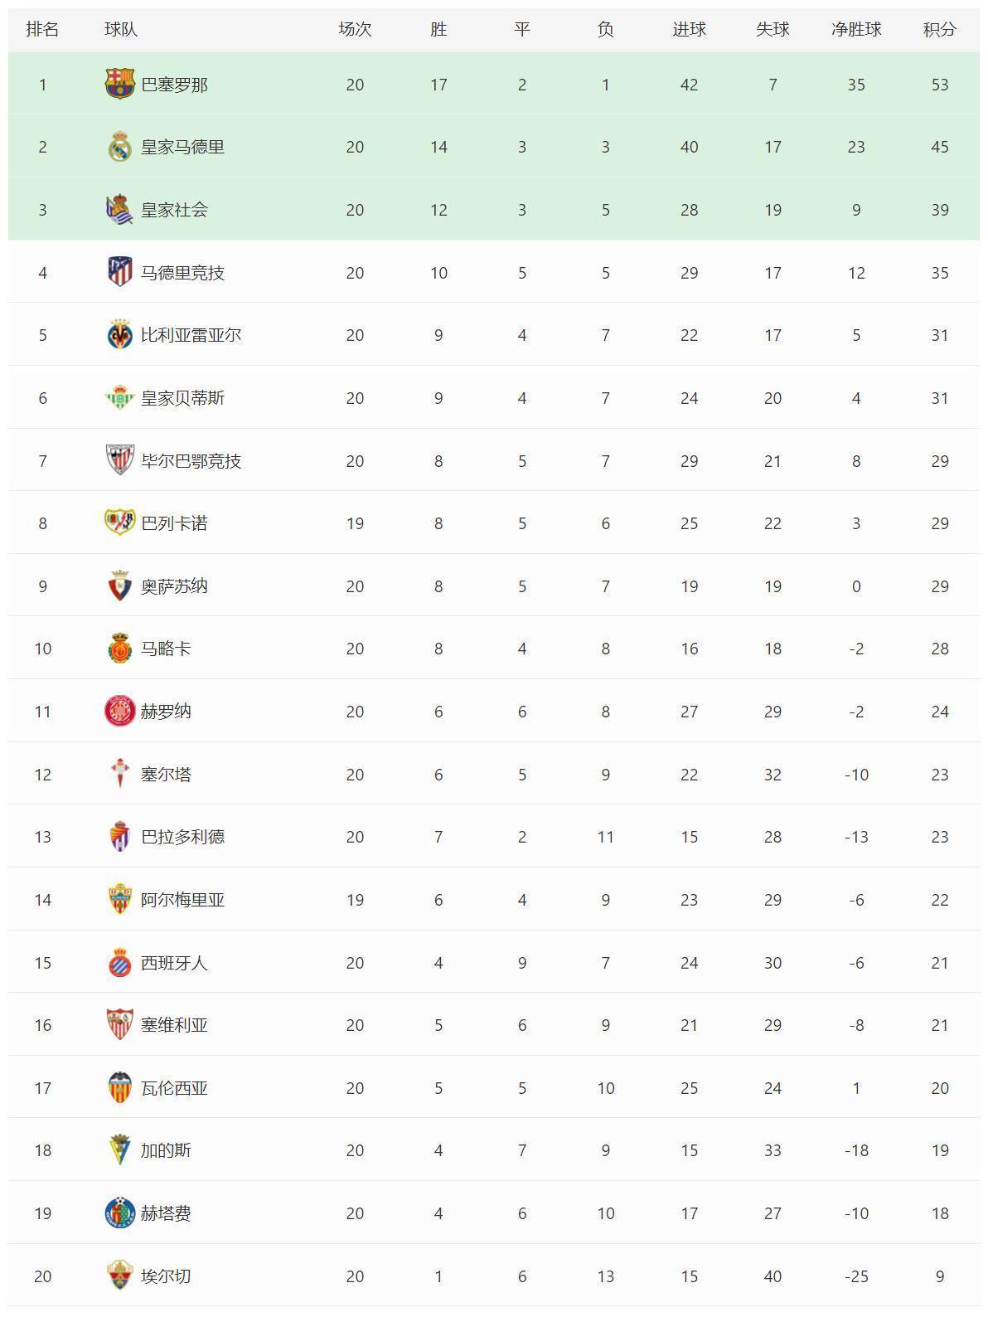Select the 净胜球 column header

856,29
